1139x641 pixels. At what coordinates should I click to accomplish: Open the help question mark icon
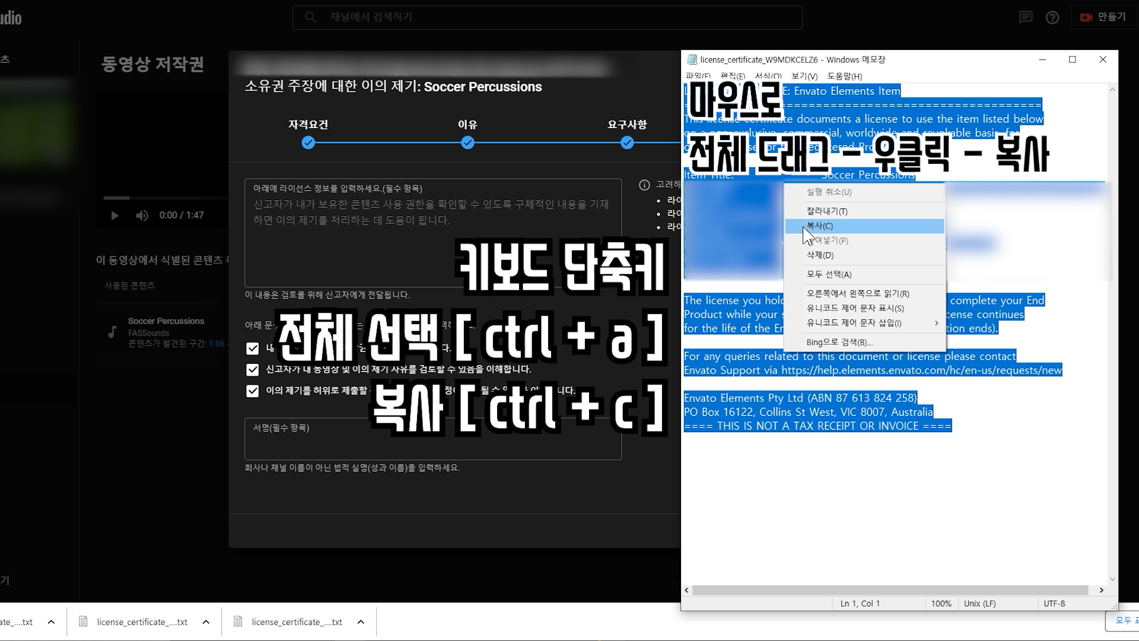(1052, 18)
